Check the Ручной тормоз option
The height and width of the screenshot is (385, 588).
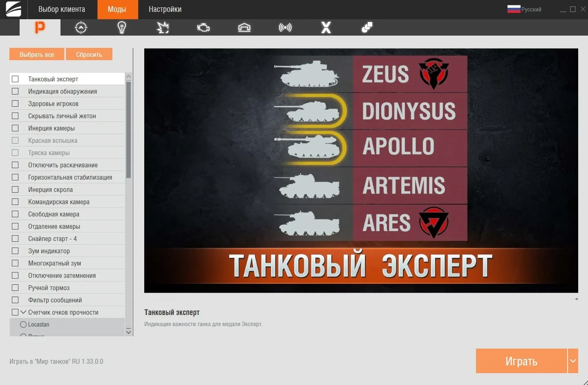16,288
